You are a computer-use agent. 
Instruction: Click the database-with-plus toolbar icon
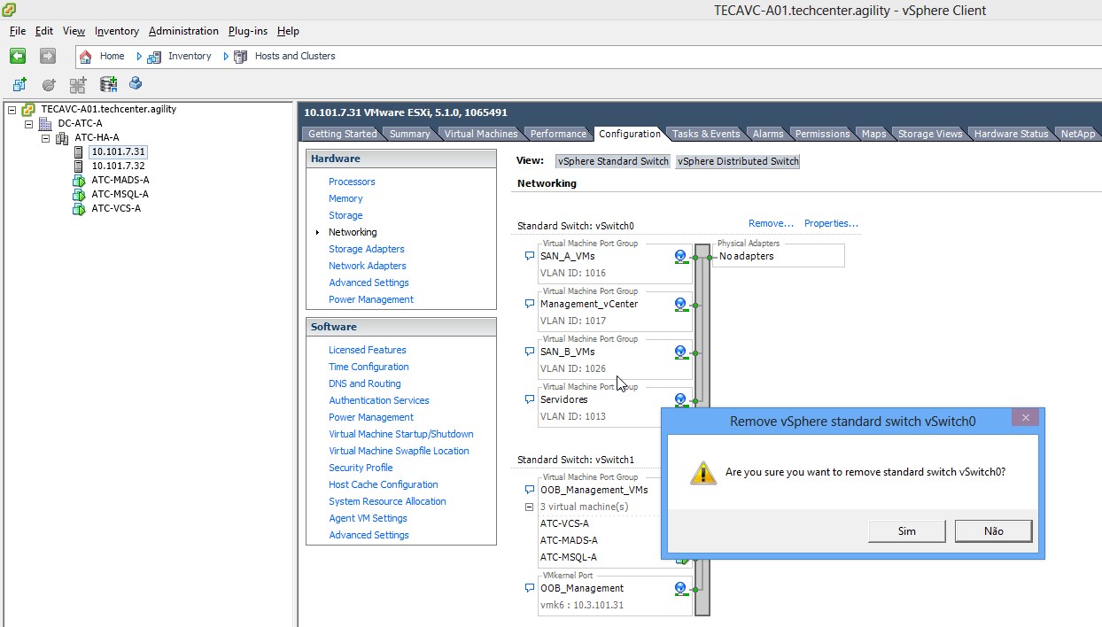point(108,85)
